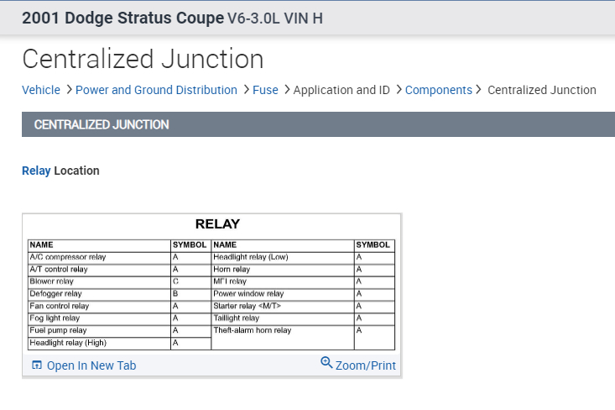Click the 2001 Dodge Stratus Coupe title
615x410 pixels.
122,18
